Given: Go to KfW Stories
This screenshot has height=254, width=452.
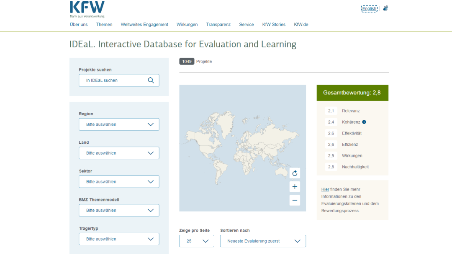Looking at the screenshot, I should (x=274, y=25).
